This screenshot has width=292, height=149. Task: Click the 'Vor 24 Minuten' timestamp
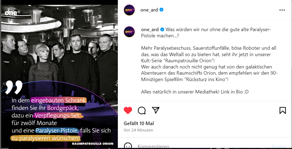138,130
